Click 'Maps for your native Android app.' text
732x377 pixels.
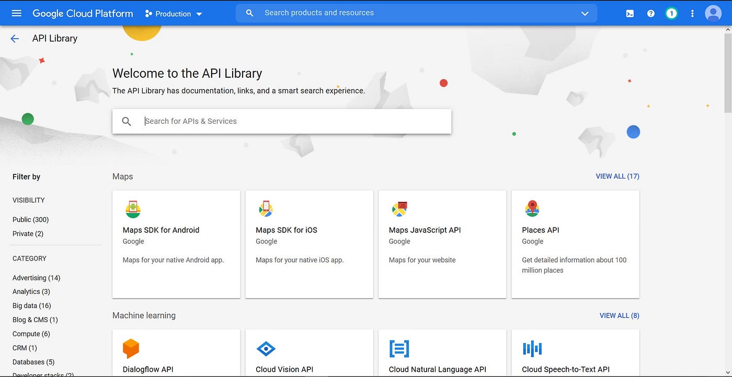coord(173,260)
